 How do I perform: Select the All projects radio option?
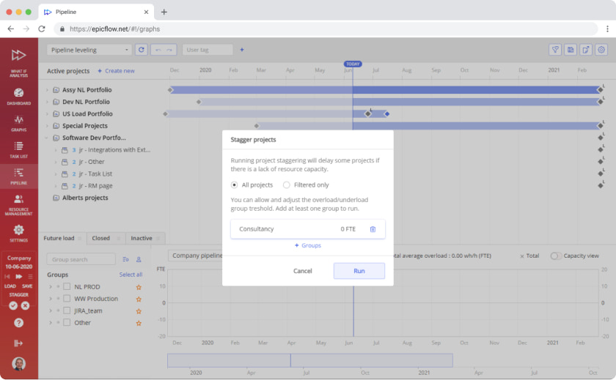tap(234, 185)
